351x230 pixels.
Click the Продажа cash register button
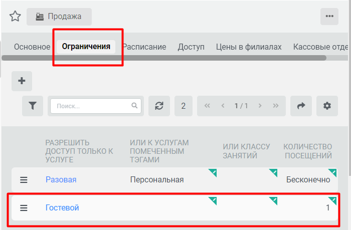59,17
